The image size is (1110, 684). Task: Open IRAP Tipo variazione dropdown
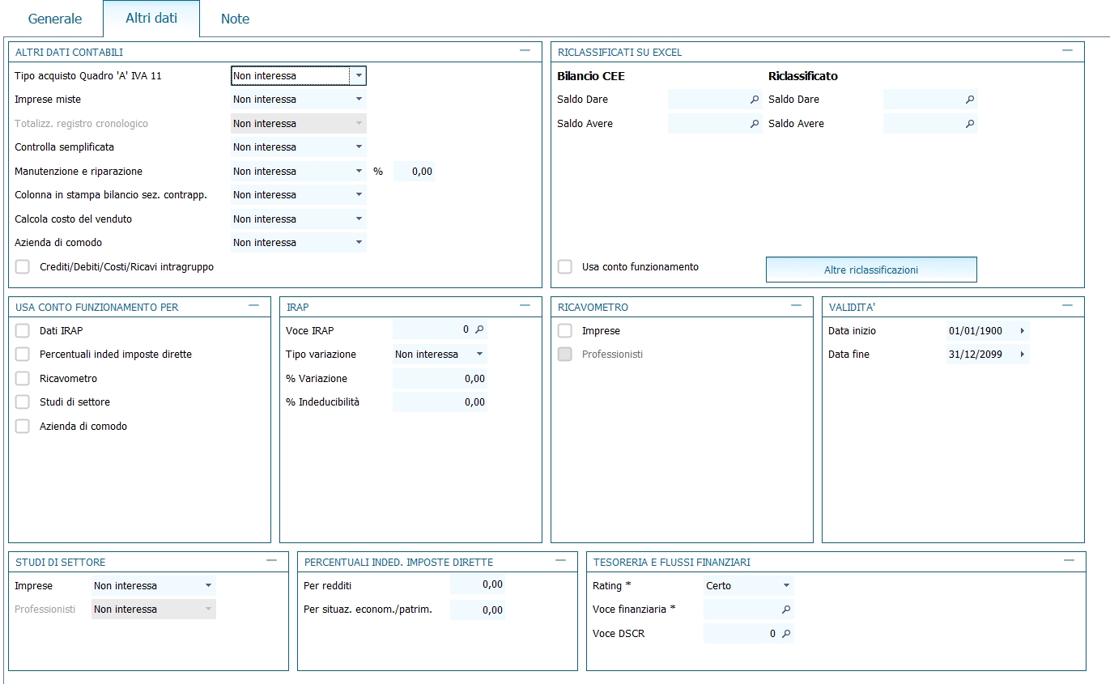point(479,355)
